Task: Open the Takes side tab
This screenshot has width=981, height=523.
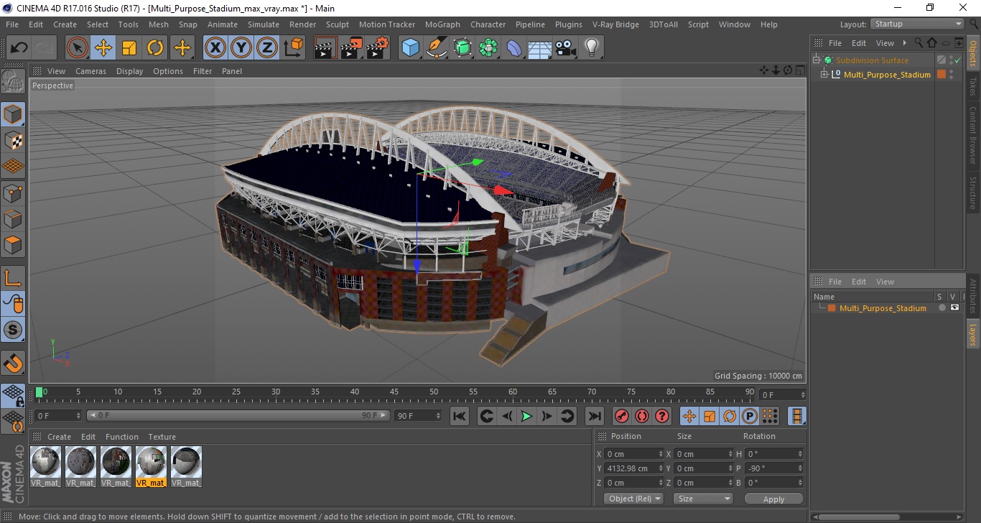Action: pos(973,85)
